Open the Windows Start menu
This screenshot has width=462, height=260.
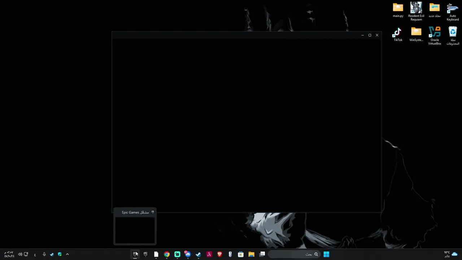[x=326, y=254]
